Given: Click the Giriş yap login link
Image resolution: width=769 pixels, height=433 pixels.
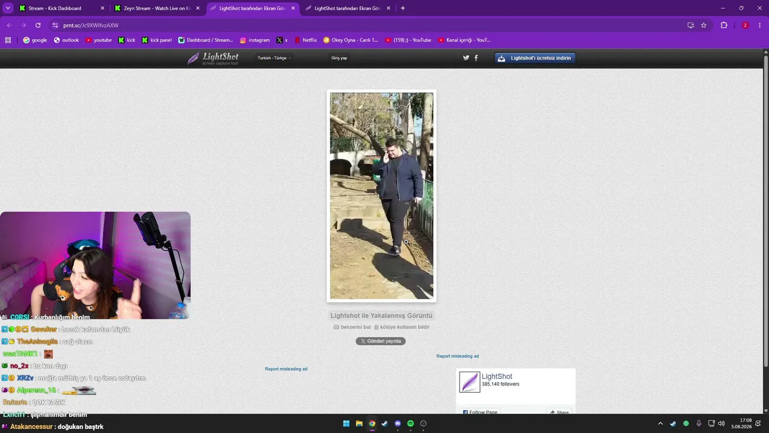Looking at the screenshot, I should pos(339,58).
